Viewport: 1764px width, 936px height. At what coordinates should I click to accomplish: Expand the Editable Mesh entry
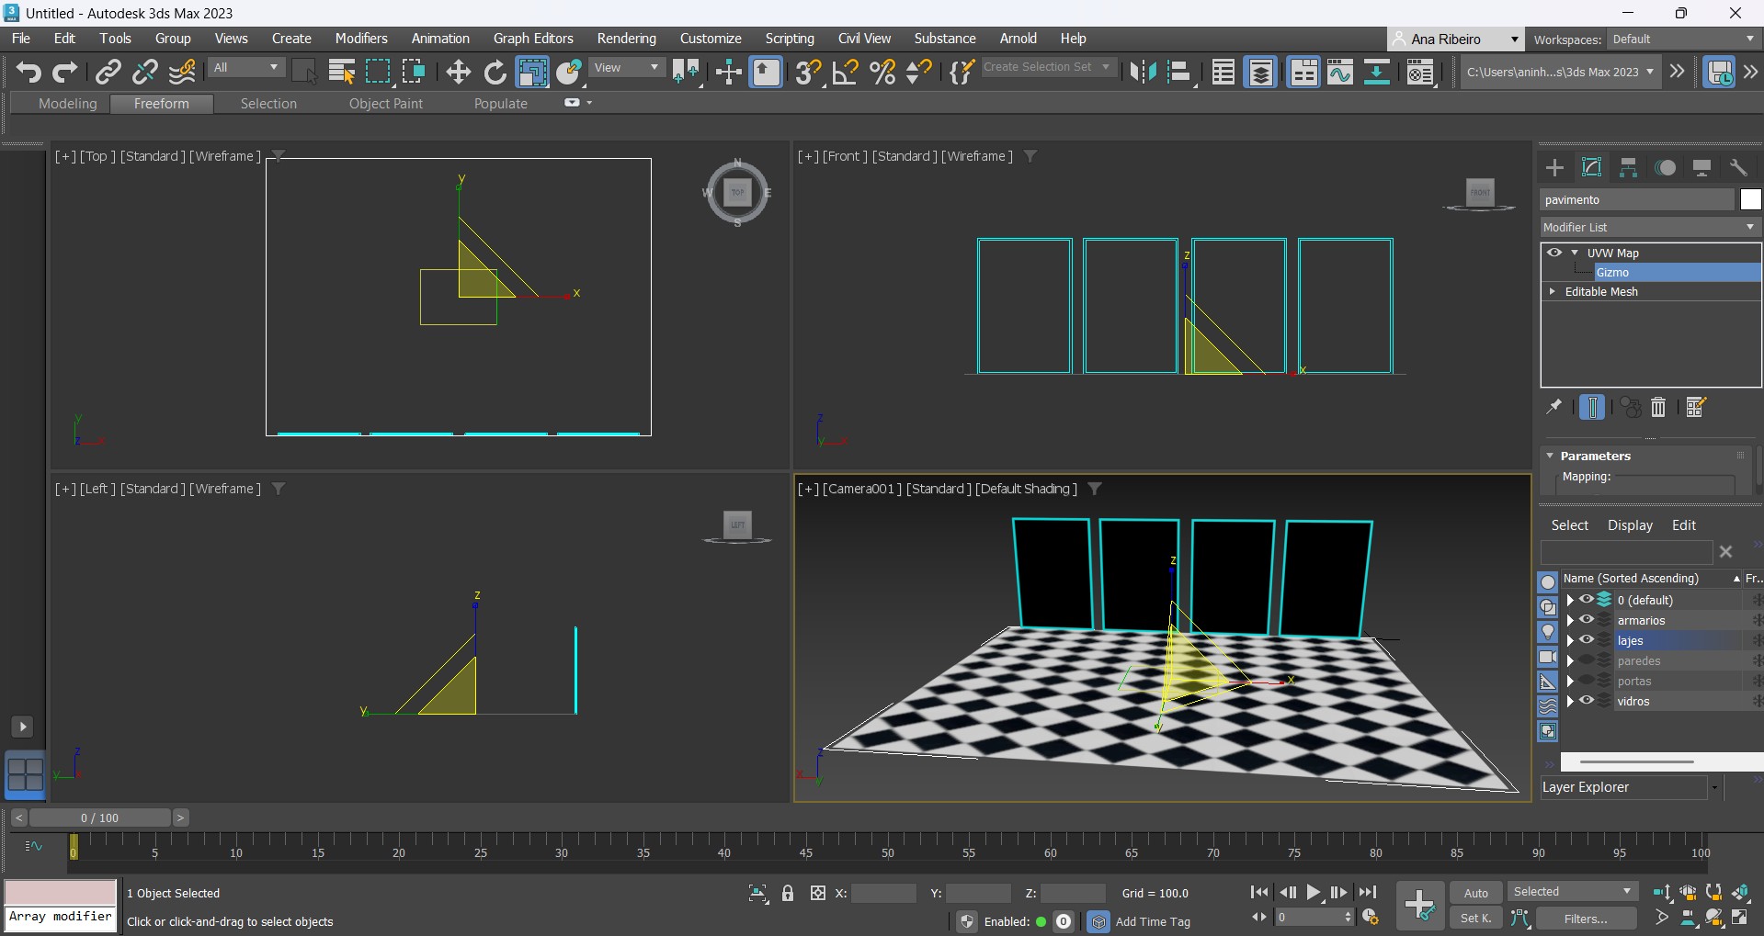point(1553,291)
